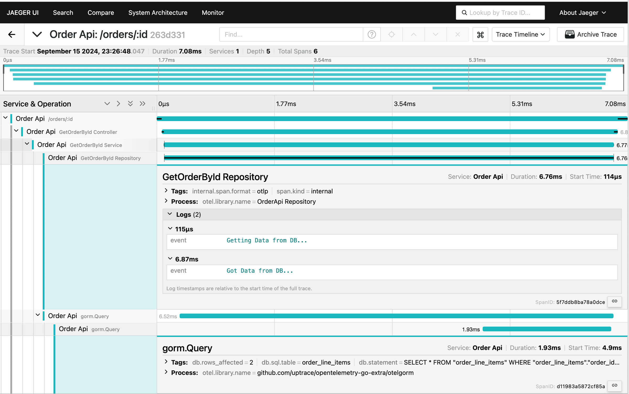The height and width of the screenshot is (394, 629).
Task: Go to previous match with up chevron icon
Action: 413,34
